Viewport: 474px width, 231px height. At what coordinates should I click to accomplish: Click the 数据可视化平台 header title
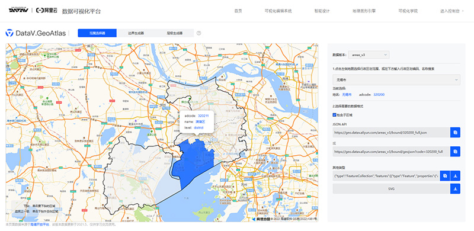[x=81, y=11]
